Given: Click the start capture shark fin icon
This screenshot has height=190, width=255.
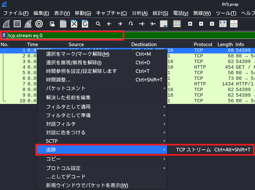Looking at the screenshot, I should click(x=7, y=24).
